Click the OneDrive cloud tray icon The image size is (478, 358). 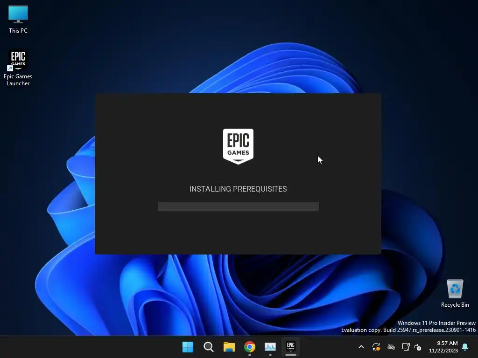[x=391, y=347]
